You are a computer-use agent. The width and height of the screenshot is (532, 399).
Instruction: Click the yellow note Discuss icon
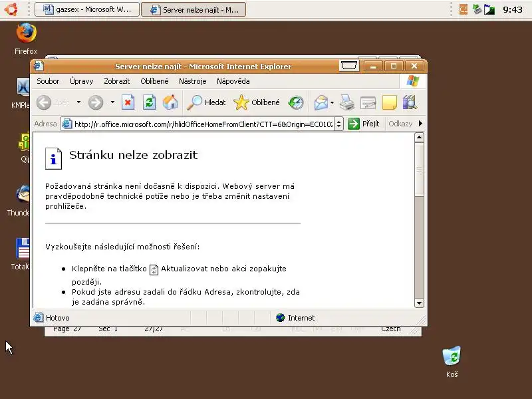tap(390, 102)
